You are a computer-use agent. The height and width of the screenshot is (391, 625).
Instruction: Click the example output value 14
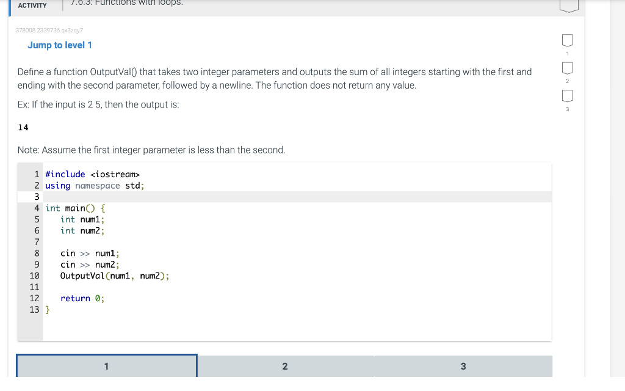point(23,127)
